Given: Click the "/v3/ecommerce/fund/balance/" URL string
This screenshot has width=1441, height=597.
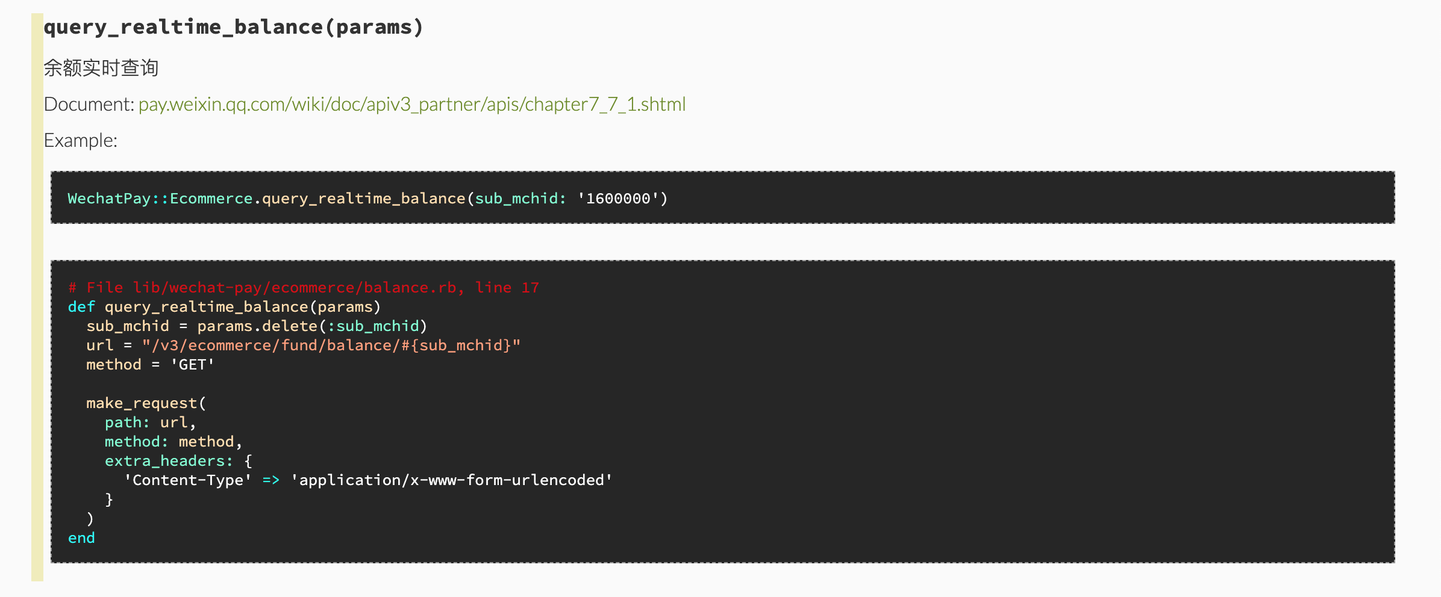Looking at the screenshot, I should tap(331, 345).
